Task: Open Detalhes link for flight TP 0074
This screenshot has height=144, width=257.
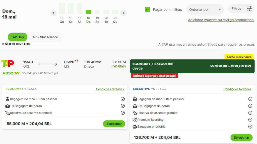Action: pos(119,66)
